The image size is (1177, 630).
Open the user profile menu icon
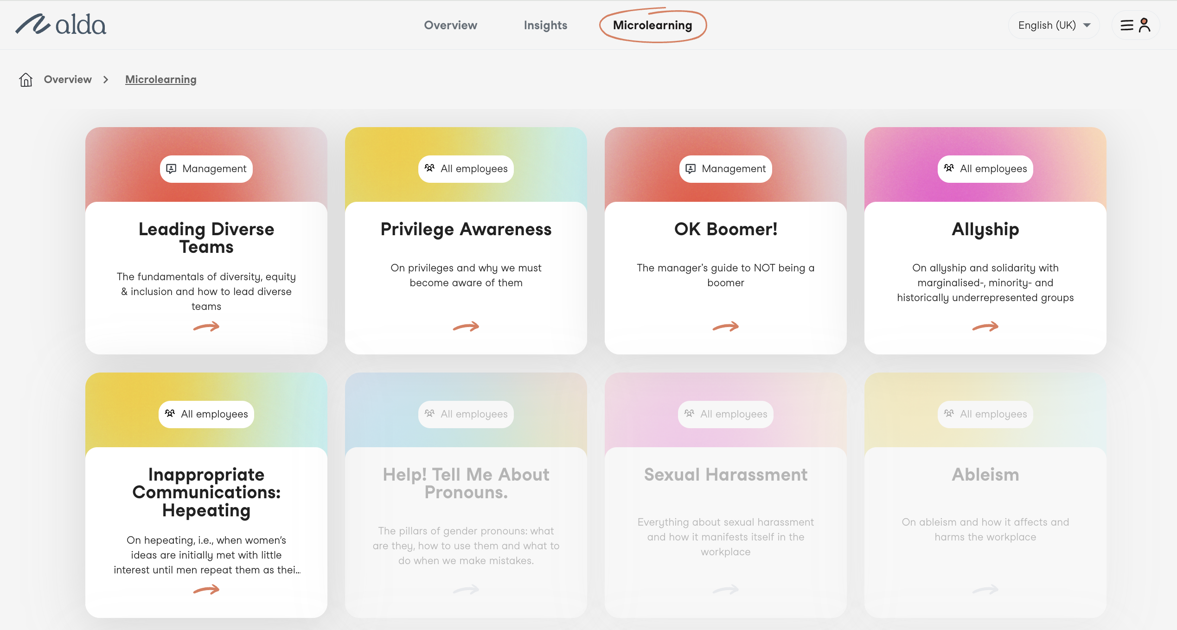tap(1136, 25)
